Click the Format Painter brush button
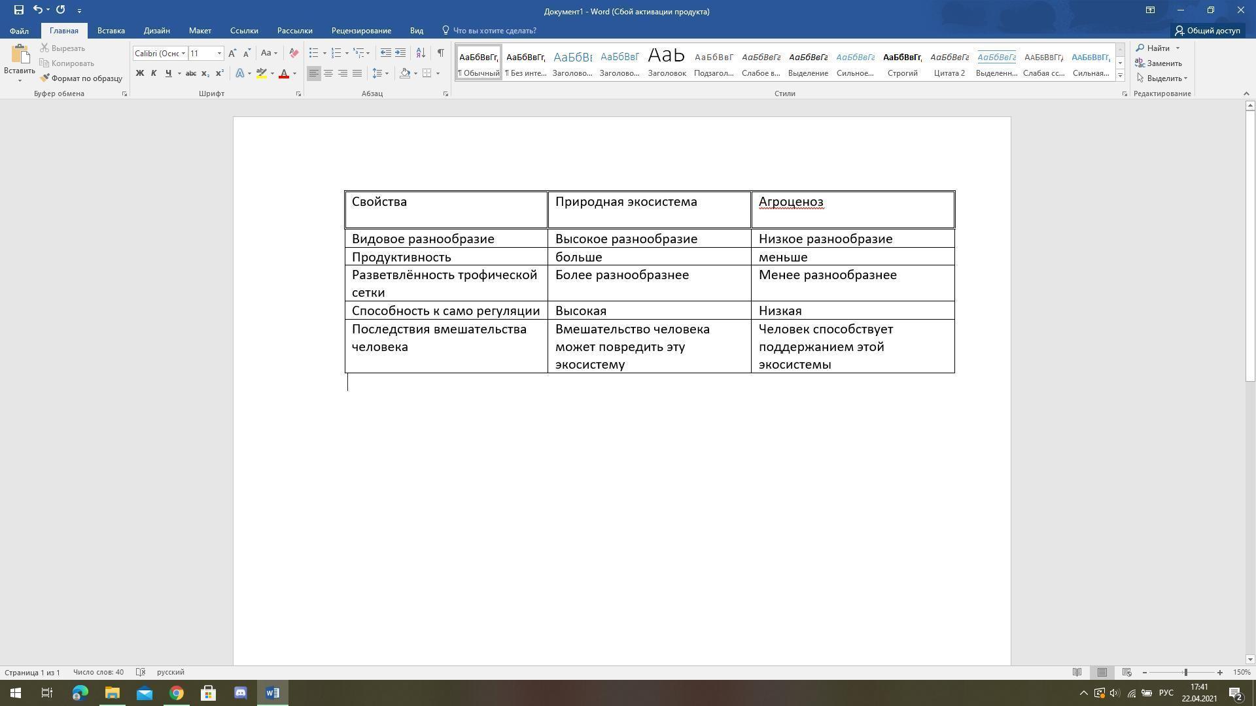 81,78
